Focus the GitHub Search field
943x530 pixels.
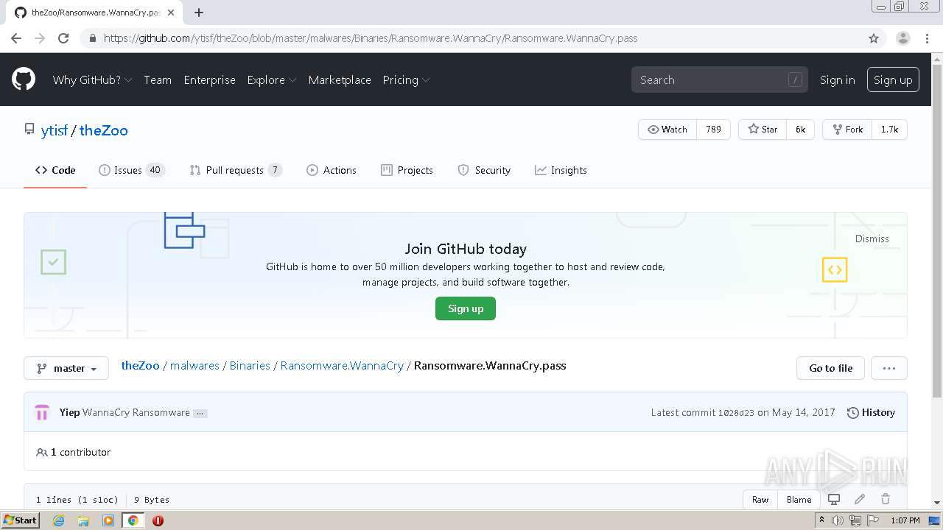click(x=719, y=79)
